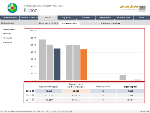Open the Unternehmen tab
The width and height of the screenshot is (150, 113).
point(10,17)
